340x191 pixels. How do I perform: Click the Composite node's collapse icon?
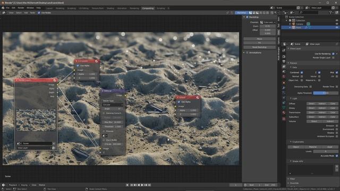point(76,62)
